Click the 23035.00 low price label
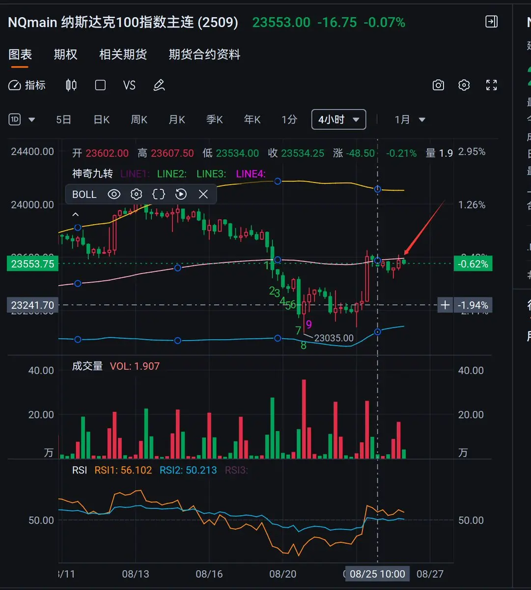This screenshot has width=531, height=590. pos(334,338)
